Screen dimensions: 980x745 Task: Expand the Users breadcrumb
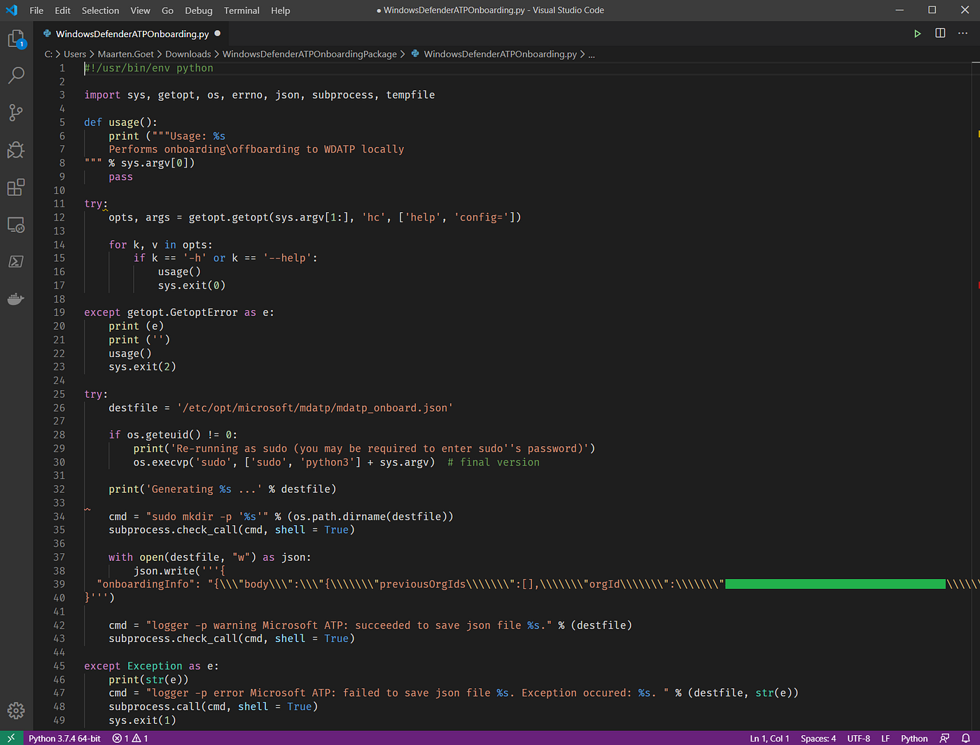click(75, 54)
